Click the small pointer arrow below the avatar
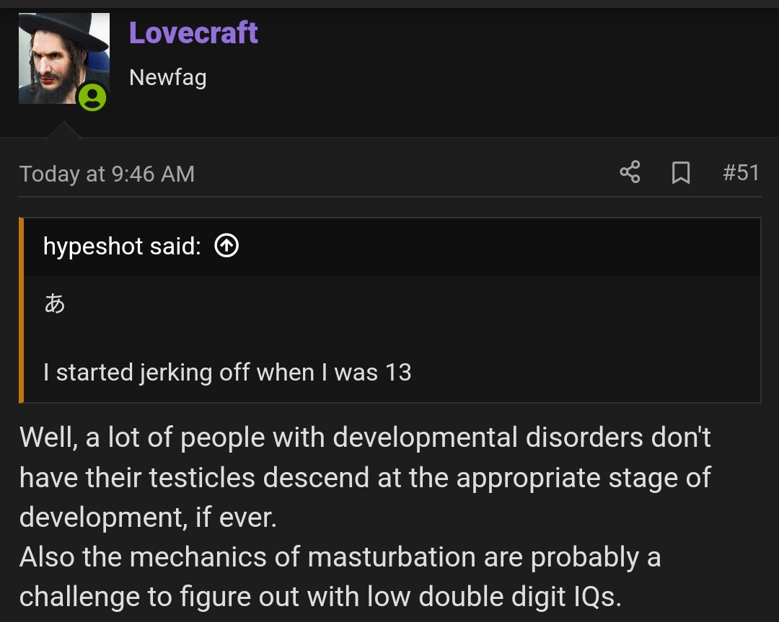Viewport: 779px width, 622px height. point(63,130)
